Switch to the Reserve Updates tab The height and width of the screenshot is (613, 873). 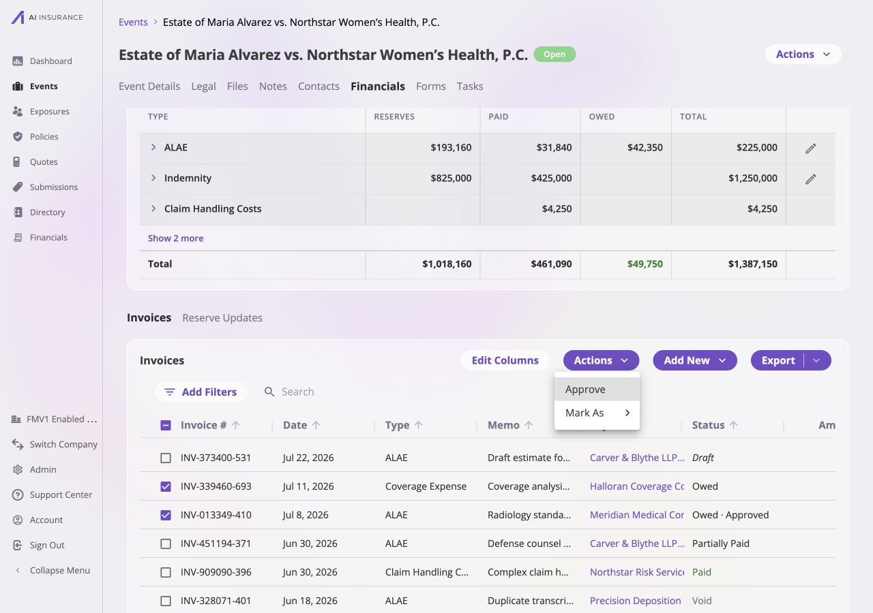(x=222, y=318)
